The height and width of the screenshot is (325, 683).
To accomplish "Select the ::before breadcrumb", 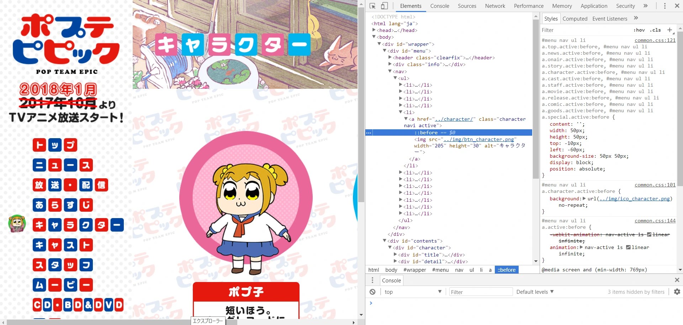I will (507, 270).
